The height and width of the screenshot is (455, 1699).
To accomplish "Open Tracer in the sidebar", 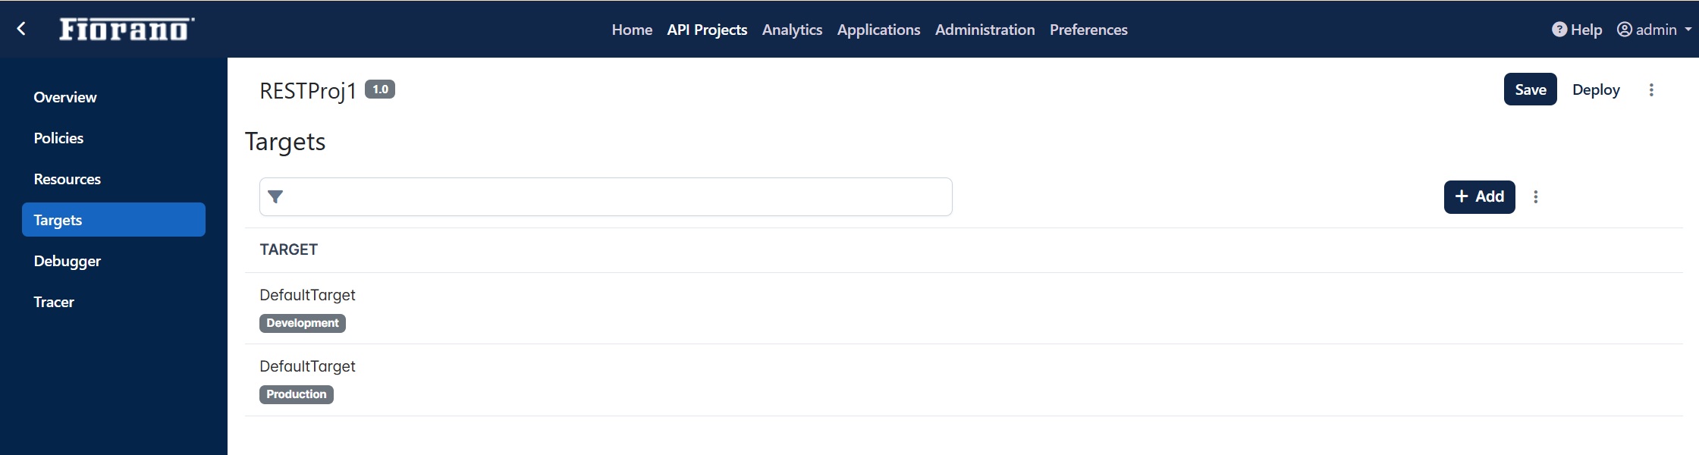I will pos(114,302).
